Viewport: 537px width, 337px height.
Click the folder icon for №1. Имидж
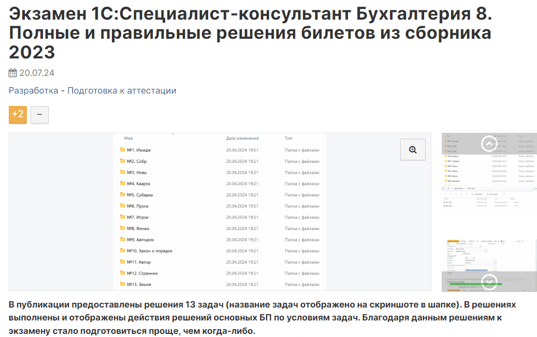(123, 150)
